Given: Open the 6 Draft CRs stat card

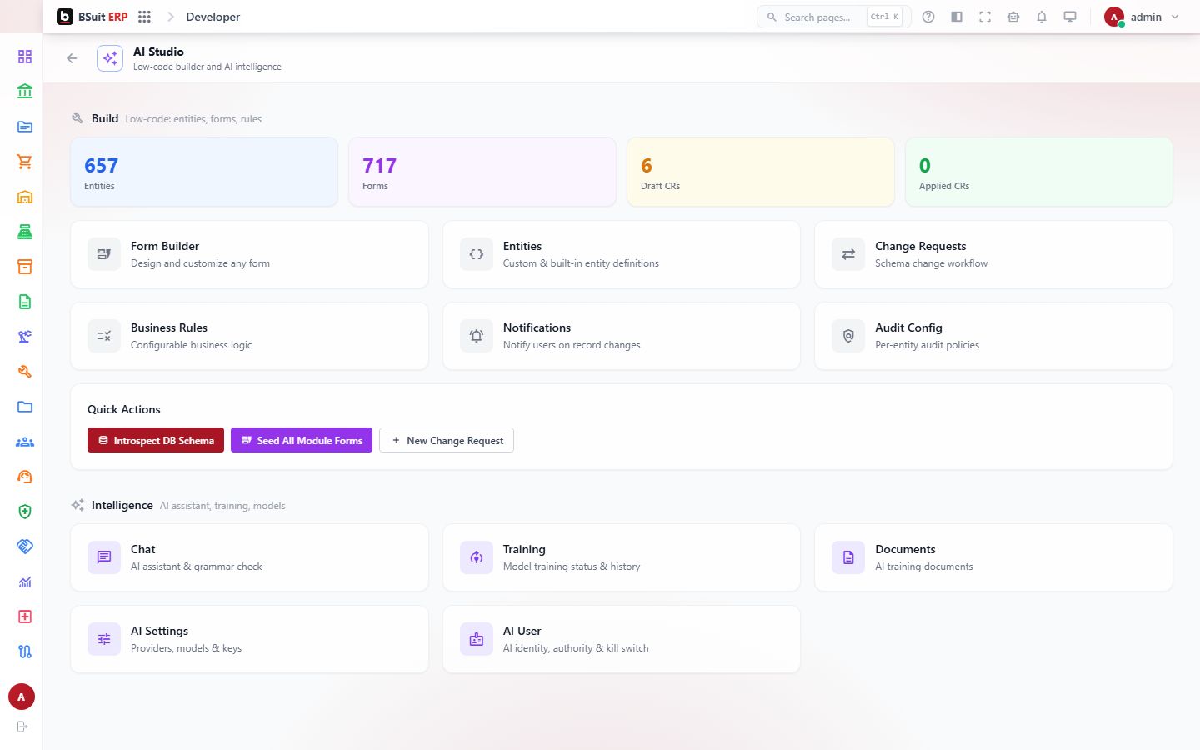Looking at the screenshot, I should (761, 172).
